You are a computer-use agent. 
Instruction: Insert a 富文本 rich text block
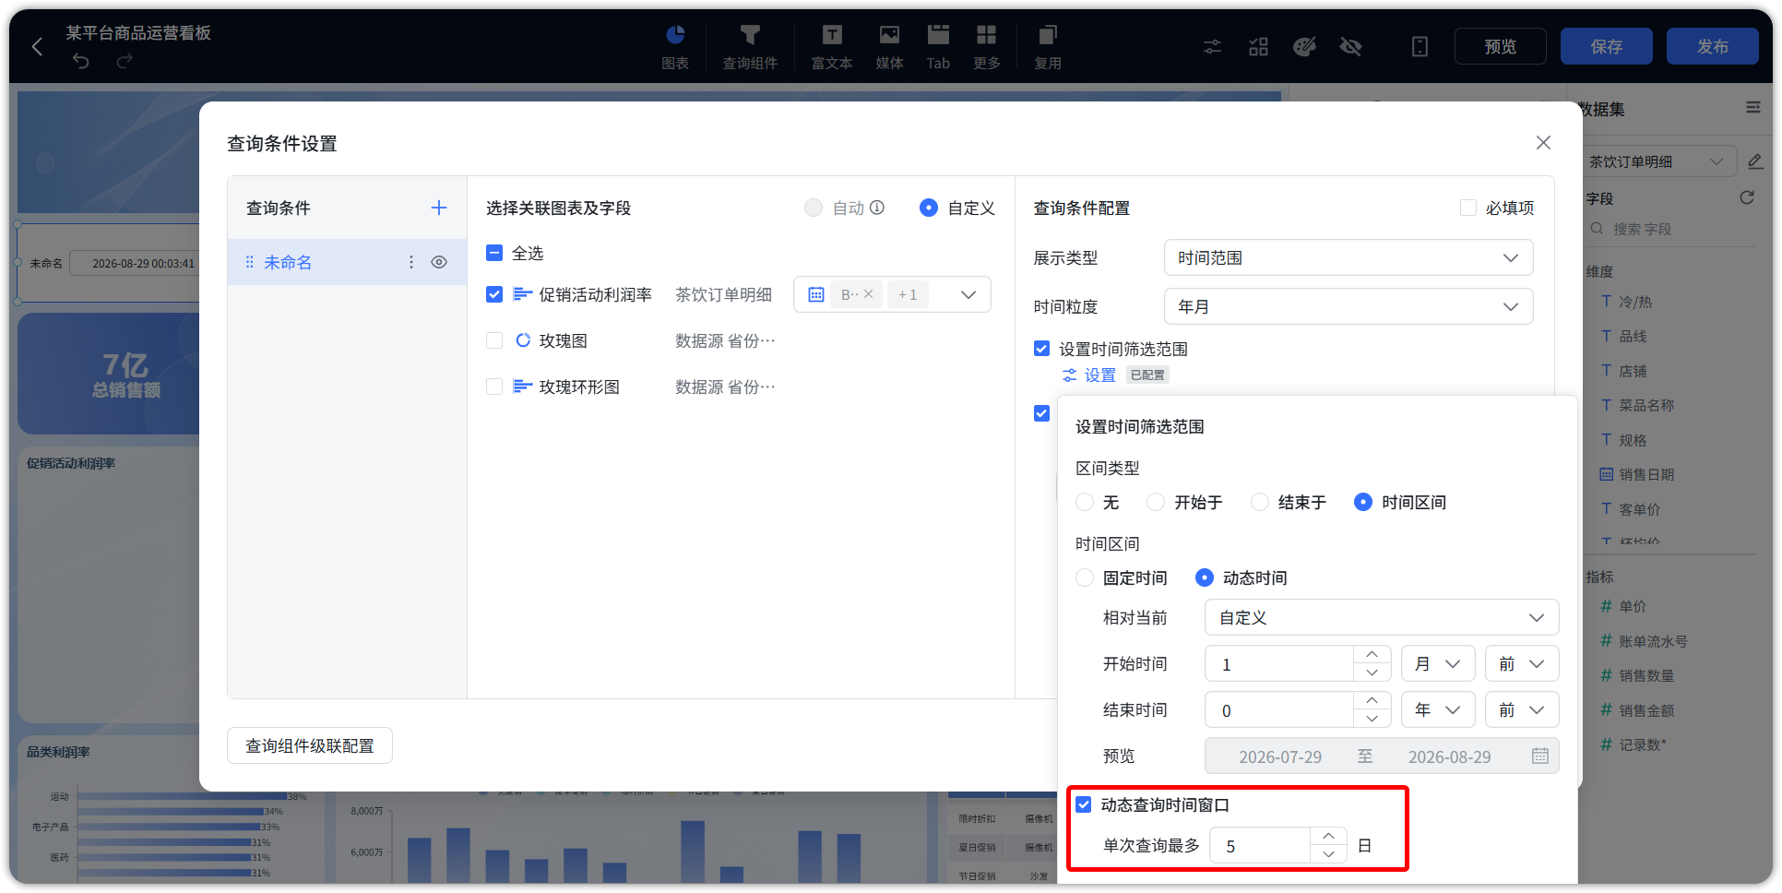(x=832, y=46)
